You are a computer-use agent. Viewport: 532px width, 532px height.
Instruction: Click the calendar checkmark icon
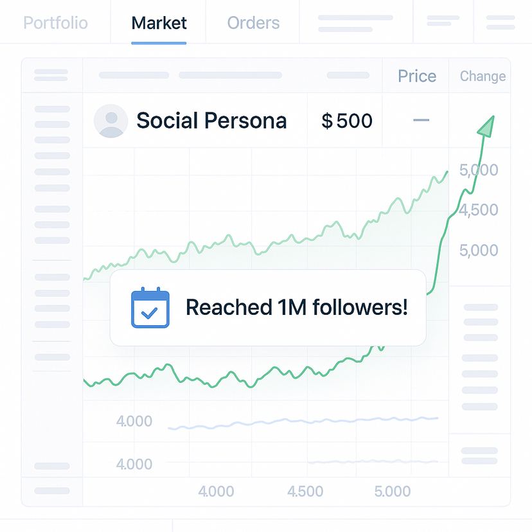pyautogui.click(x=150, y=308)
